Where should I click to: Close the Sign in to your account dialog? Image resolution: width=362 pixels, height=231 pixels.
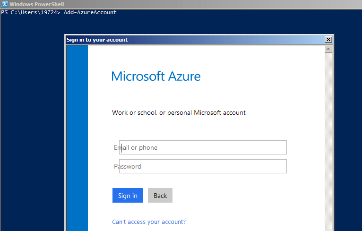328,40
